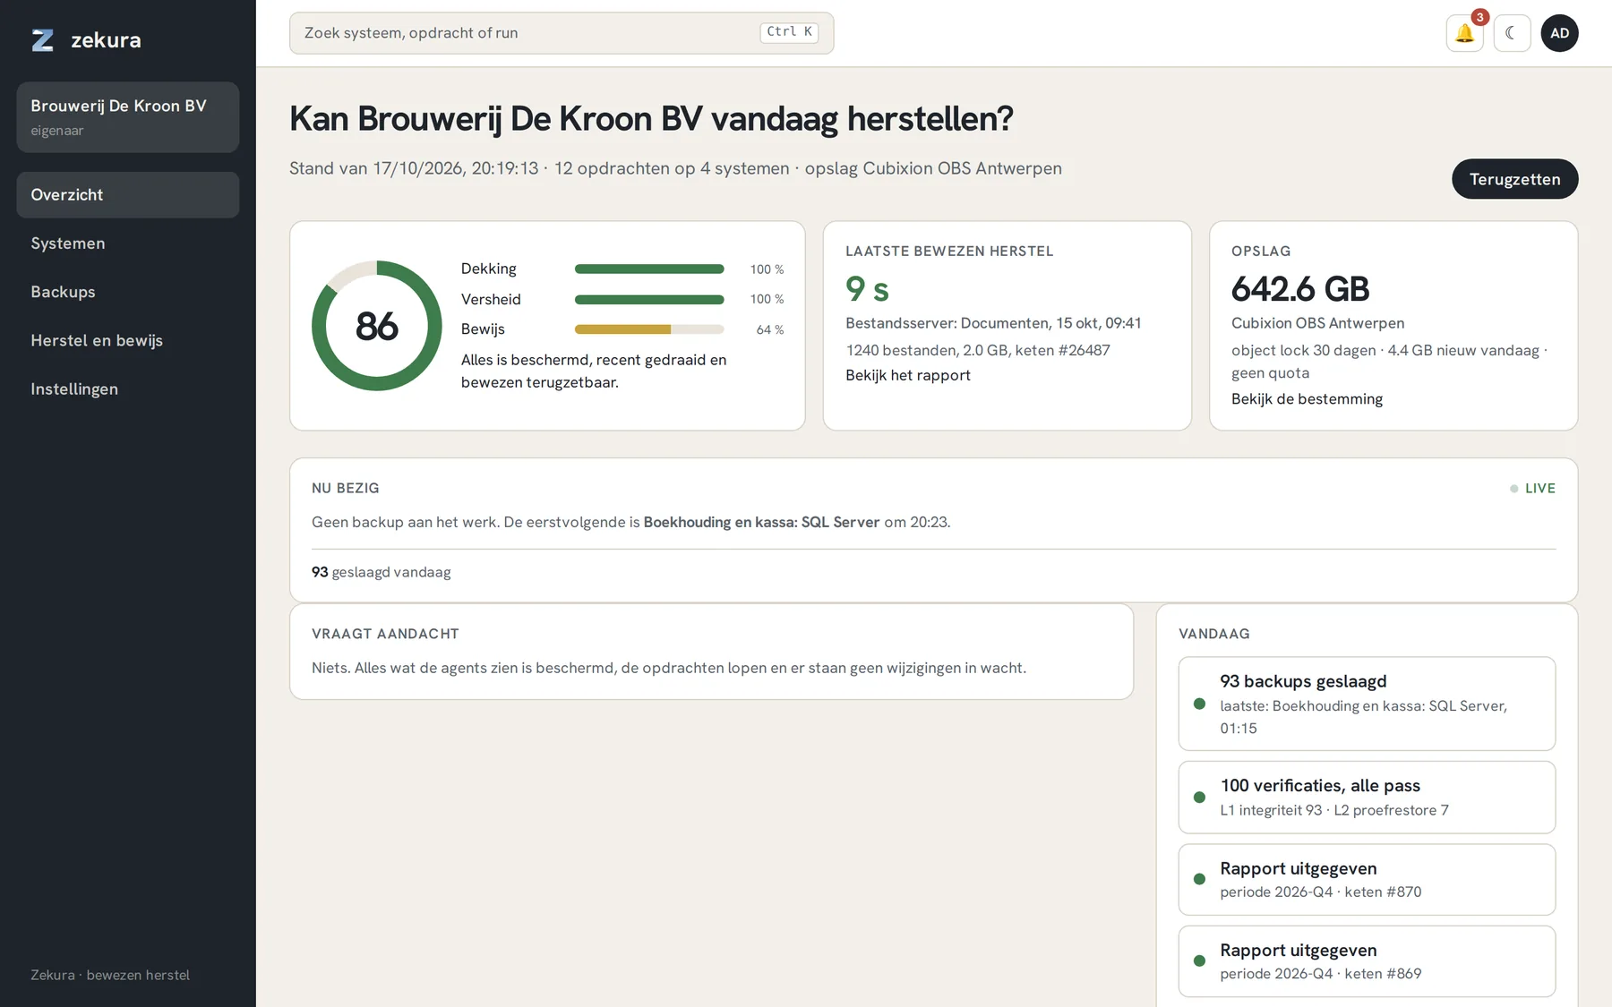Click green dot beside 93 backups geslaagd
This screenshot has width=1612, height=1007.
pyautogui.click(x=1199, y=704)
